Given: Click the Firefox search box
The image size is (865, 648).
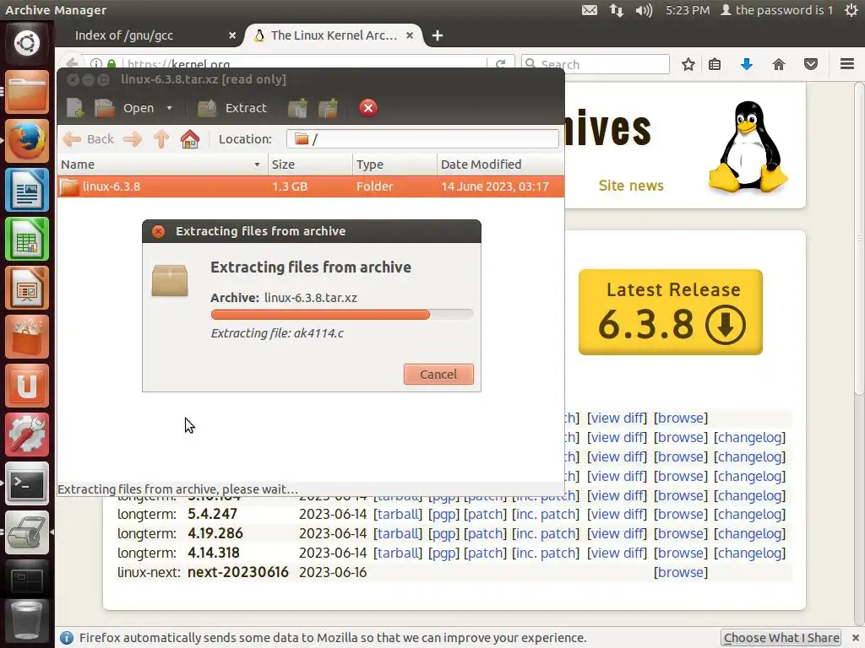Looking at the screenshot, I should click(596, 64).
